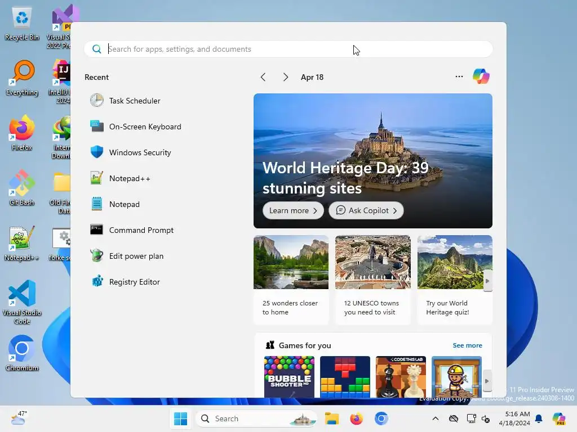Go to previous day with left chevron
This screenshot has width=577, height=432.
point(263,77)
